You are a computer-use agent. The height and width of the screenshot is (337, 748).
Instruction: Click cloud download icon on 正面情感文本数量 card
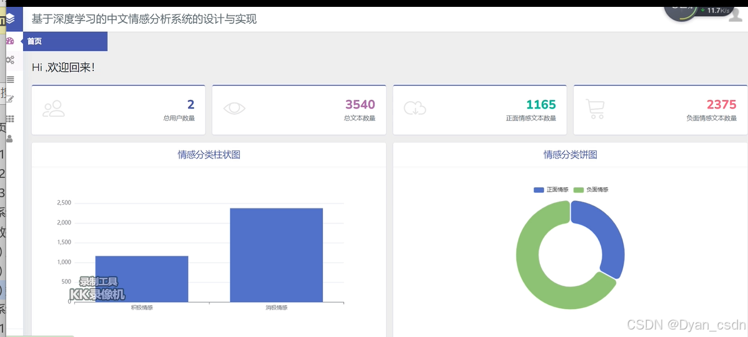click(415, 108)
